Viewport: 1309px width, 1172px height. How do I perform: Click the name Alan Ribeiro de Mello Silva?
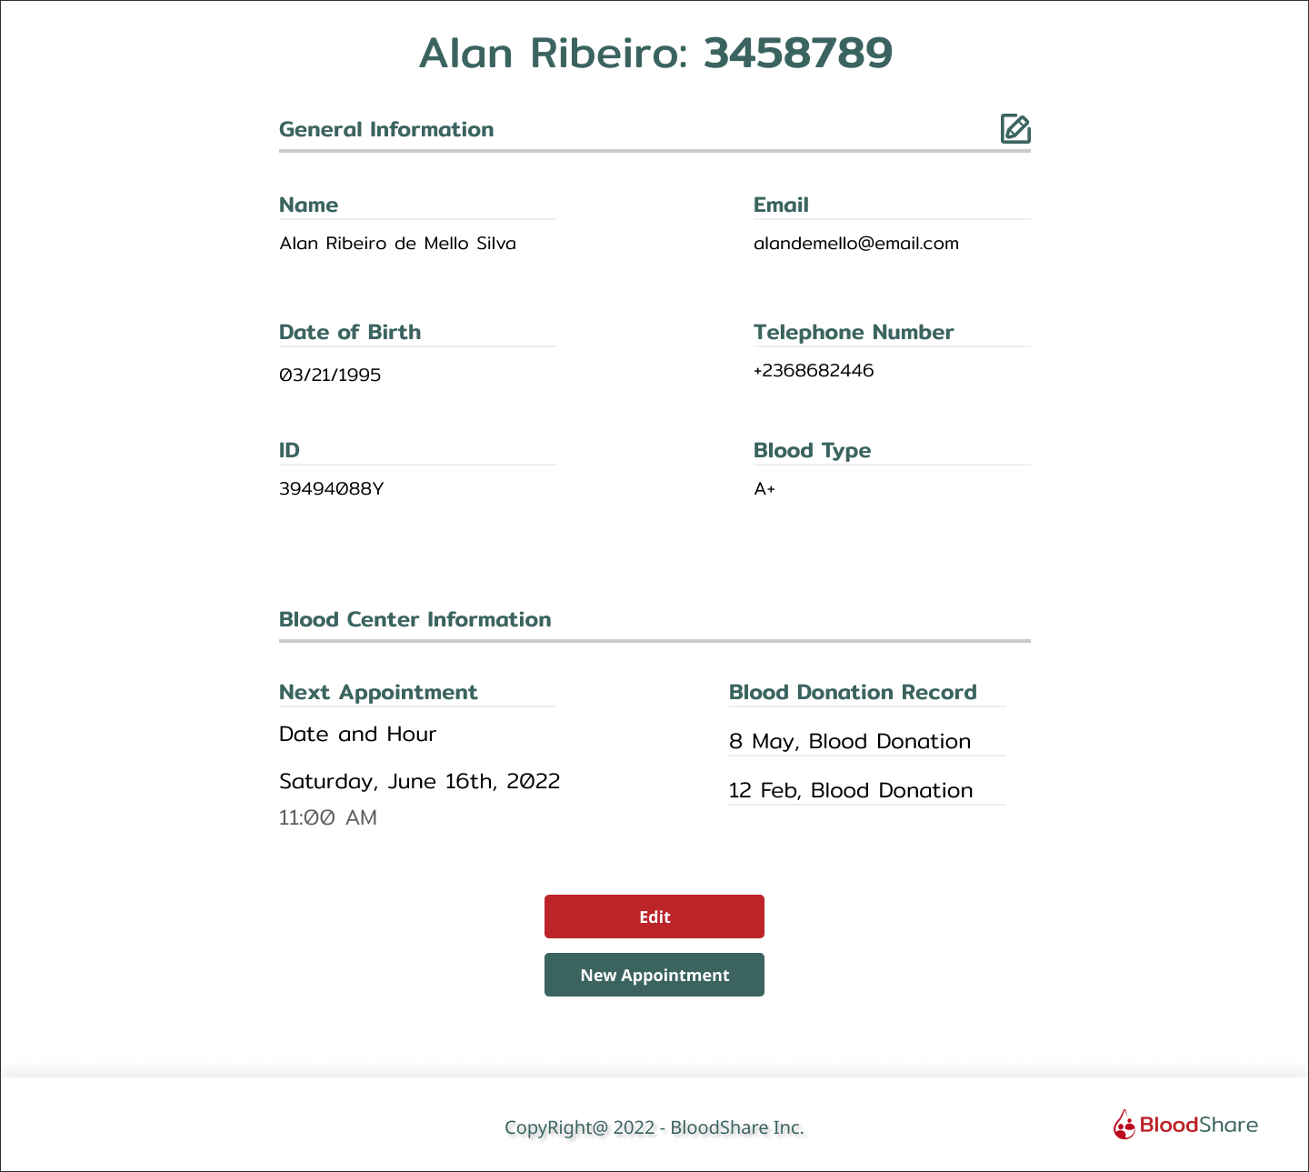pos(397,243)
